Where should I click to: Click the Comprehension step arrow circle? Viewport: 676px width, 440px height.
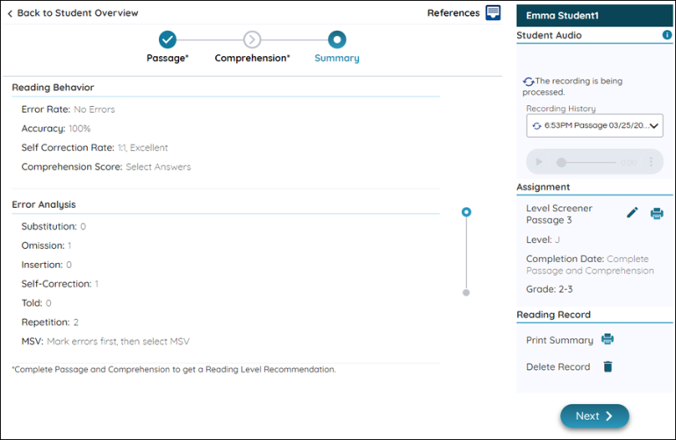tap(252, 39)
